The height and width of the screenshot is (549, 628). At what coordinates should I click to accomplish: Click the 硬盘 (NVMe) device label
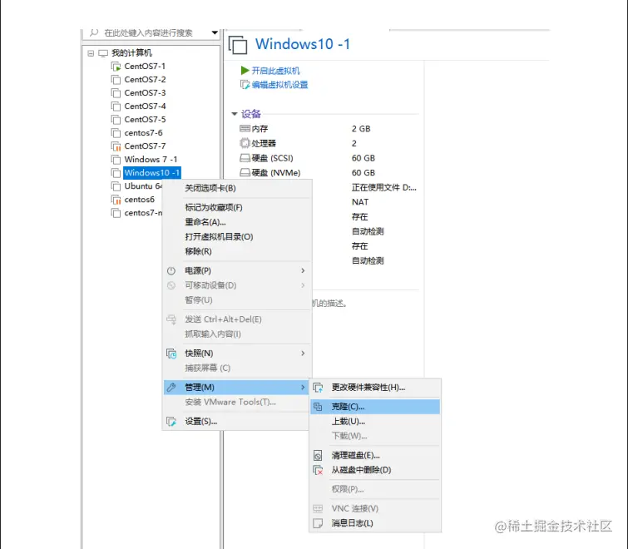point(276,173)
